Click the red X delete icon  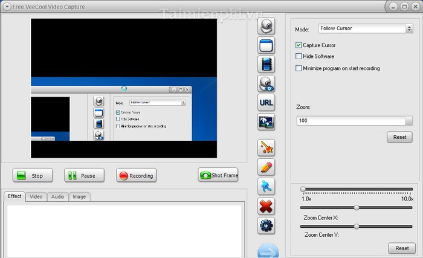(x=266, y=206)
